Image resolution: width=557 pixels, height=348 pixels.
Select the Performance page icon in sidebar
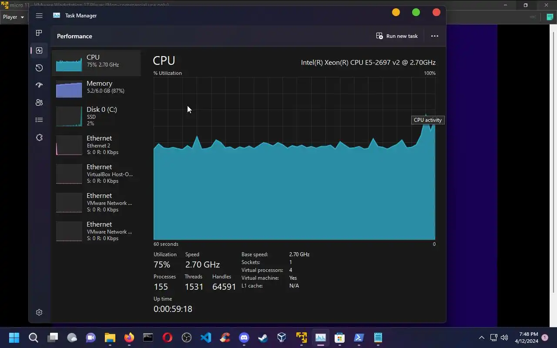point(39,50)
